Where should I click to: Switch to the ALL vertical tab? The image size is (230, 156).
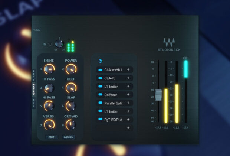[34, 103]
